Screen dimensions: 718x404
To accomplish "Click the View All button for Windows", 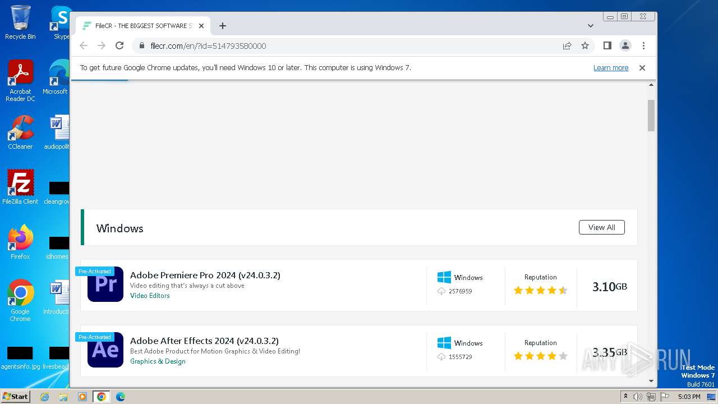I will [x=602, y=227].
